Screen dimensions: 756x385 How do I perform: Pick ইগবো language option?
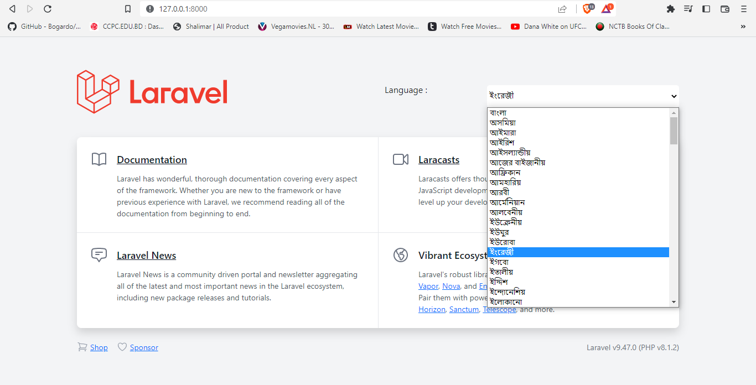(578, 262)
